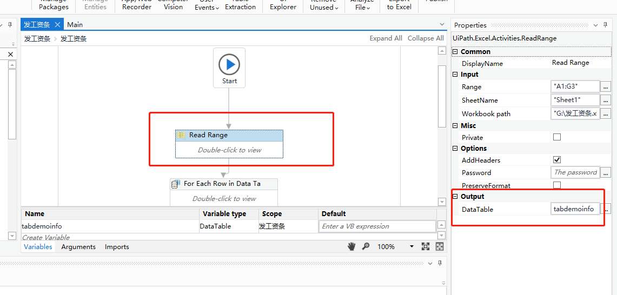Click the Password input field
Screen dimensions: 617x295
click(575, 172)
